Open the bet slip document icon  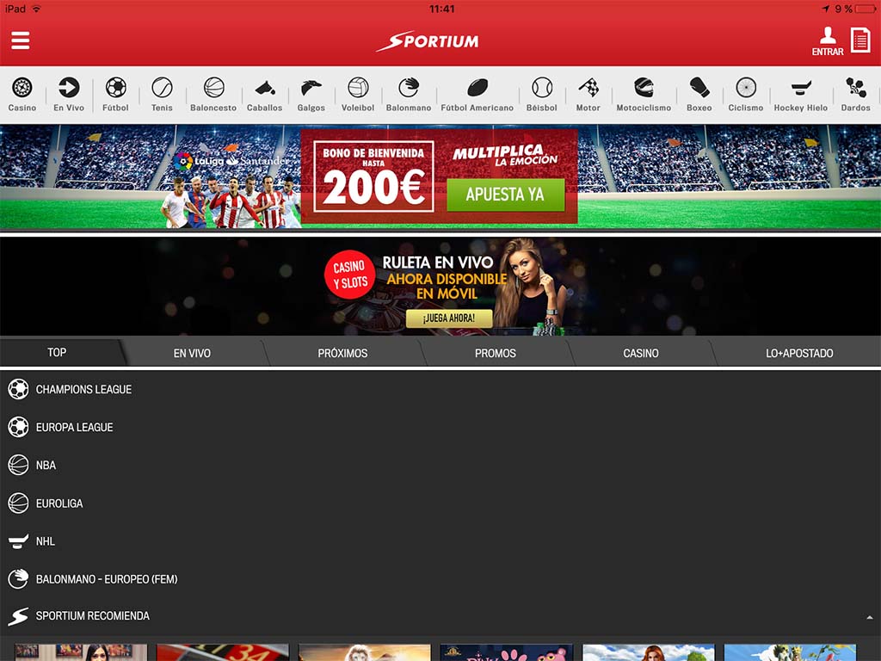click(860, 40)
